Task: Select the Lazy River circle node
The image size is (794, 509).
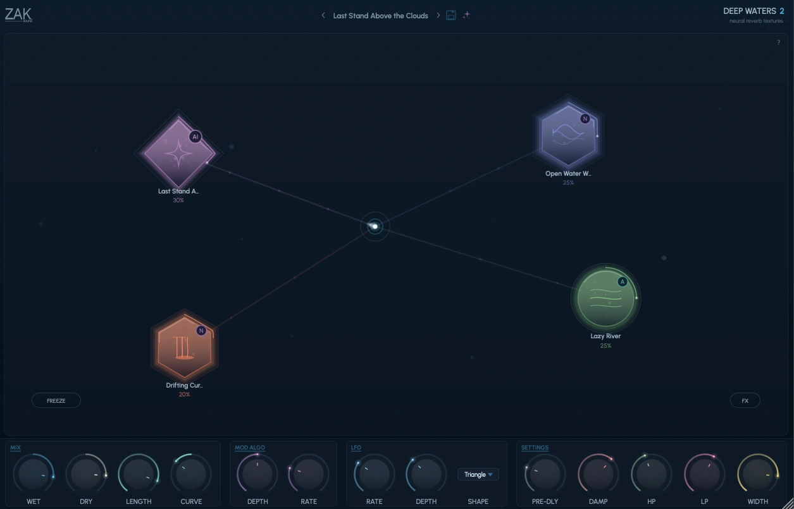Action: [605, 297]
